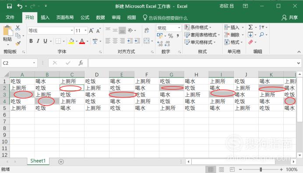The width and height of the screenshot is (303, 173).
Task: Toggle align text right
Action: [122, 41]
